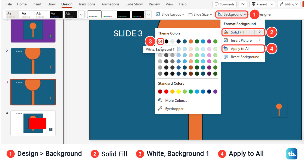Image resolution: width=304 pixels, height=164 pixels.
Task: Choose Reset Background
Action: coord(243,57)
